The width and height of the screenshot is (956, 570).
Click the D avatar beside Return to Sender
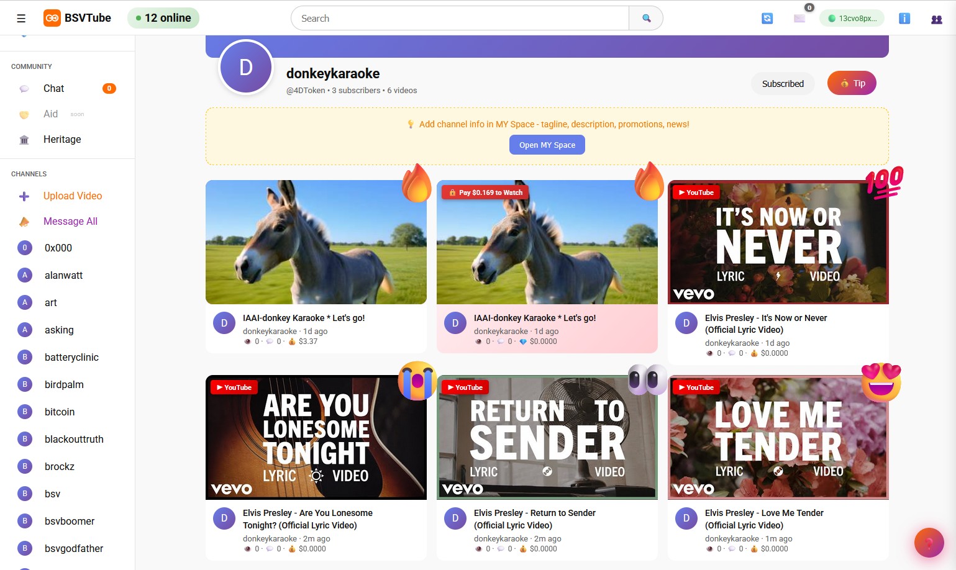pyautogui.click(x=455, y=518)
